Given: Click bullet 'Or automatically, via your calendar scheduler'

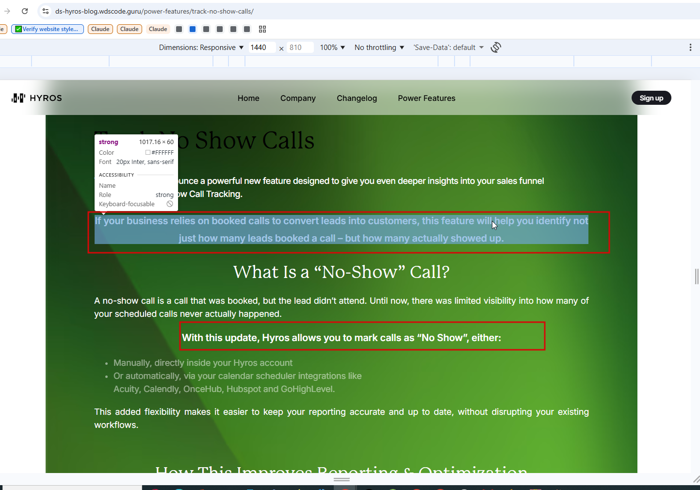Looking at the screenshot, I should point(237,382).
